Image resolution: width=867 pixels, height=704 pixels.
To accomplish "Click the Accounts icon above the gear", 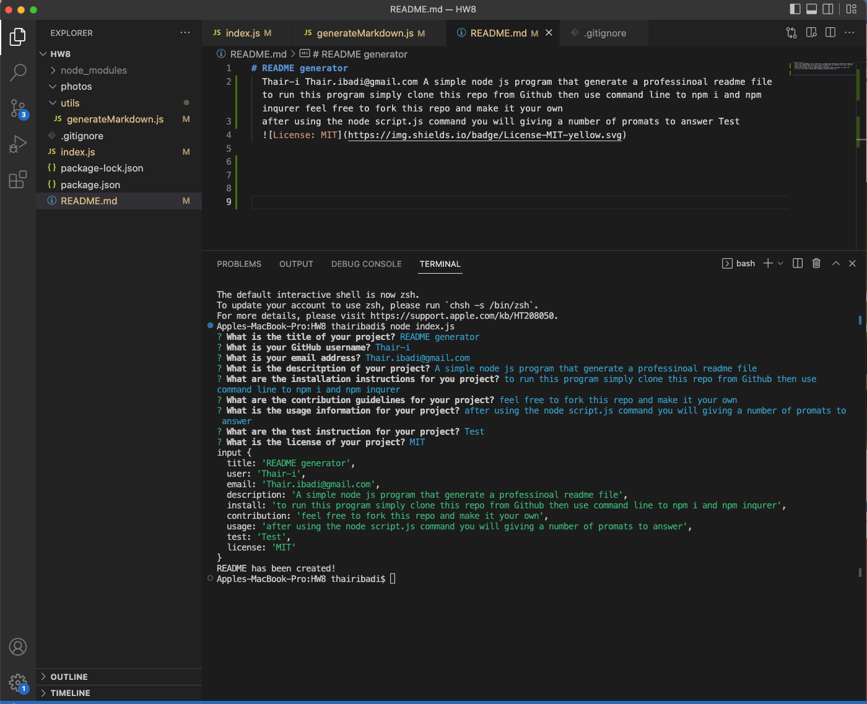I will pos(18,646).
